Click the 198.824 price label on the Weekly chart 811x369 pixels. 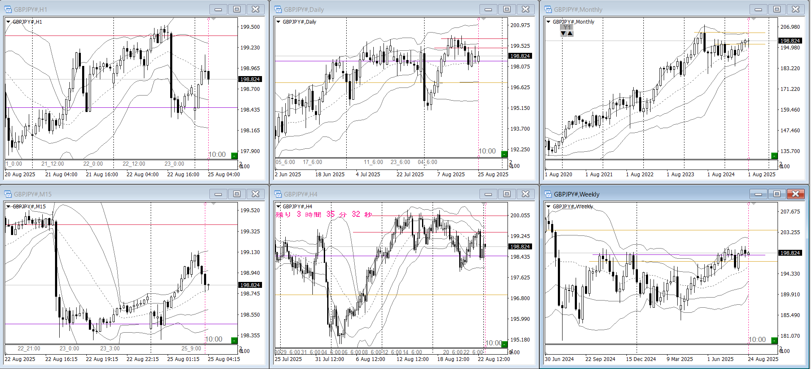tap(790, 253)
